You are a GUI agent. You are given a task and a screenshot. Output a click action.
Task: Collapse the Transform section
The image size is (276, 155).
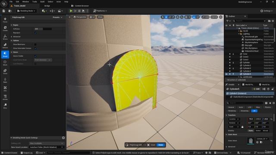226,115
